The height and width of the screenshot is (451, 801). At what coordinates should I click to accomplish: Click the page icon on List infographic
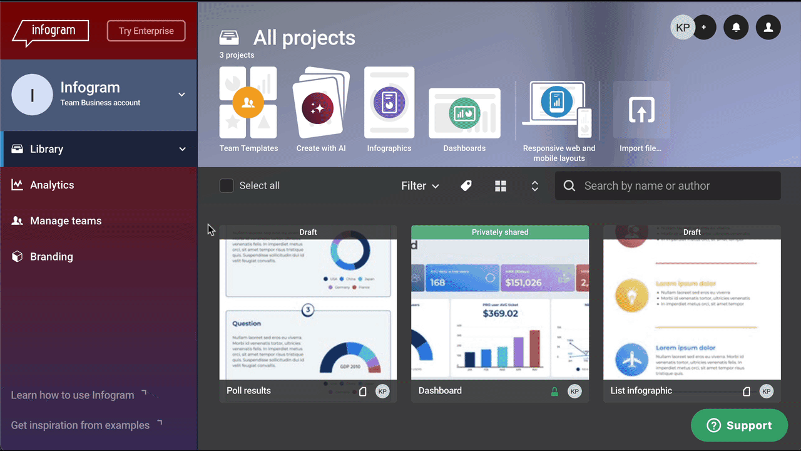point(747,391)
